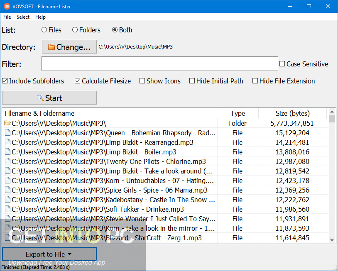Screen dimensions: 338x271
Task: Click the magnifier icon on Start button
Action: [40, 98]
